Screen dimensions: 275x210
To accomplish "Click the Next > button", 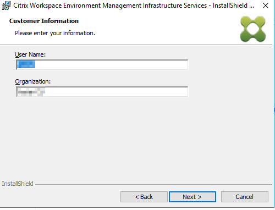I will [x=193, y=197].
